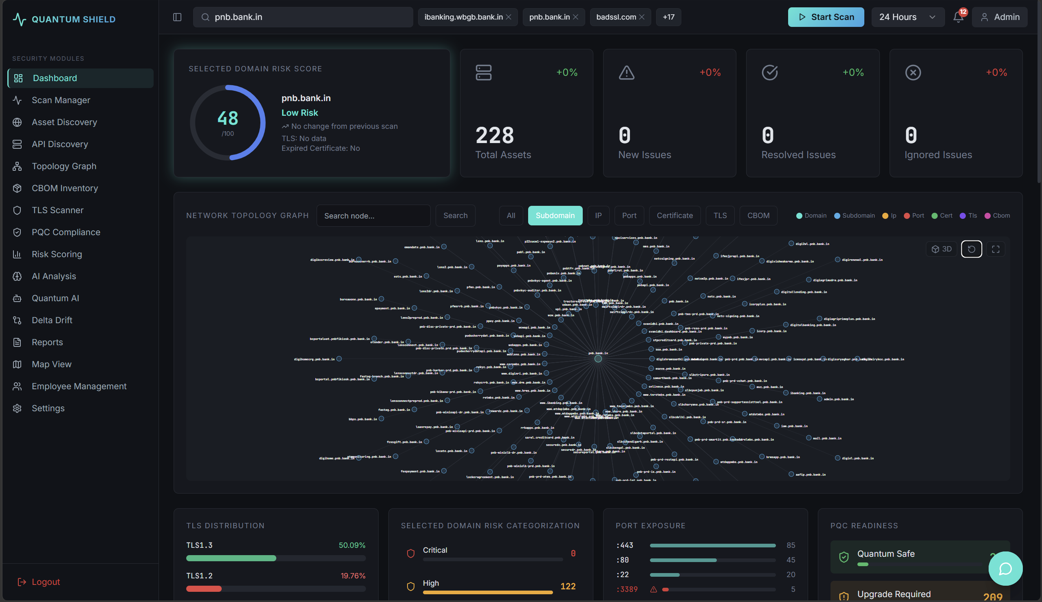
Task: Click the page vertical scrollbar
Action: [1039, 91]
